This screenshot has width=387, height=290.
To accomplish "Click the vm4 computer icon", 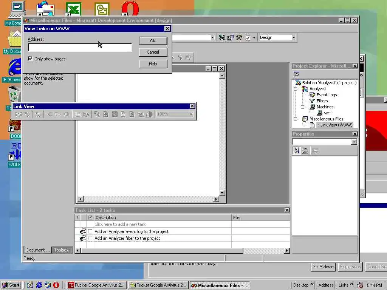I will pyautogui.click(x=320, y=113).
